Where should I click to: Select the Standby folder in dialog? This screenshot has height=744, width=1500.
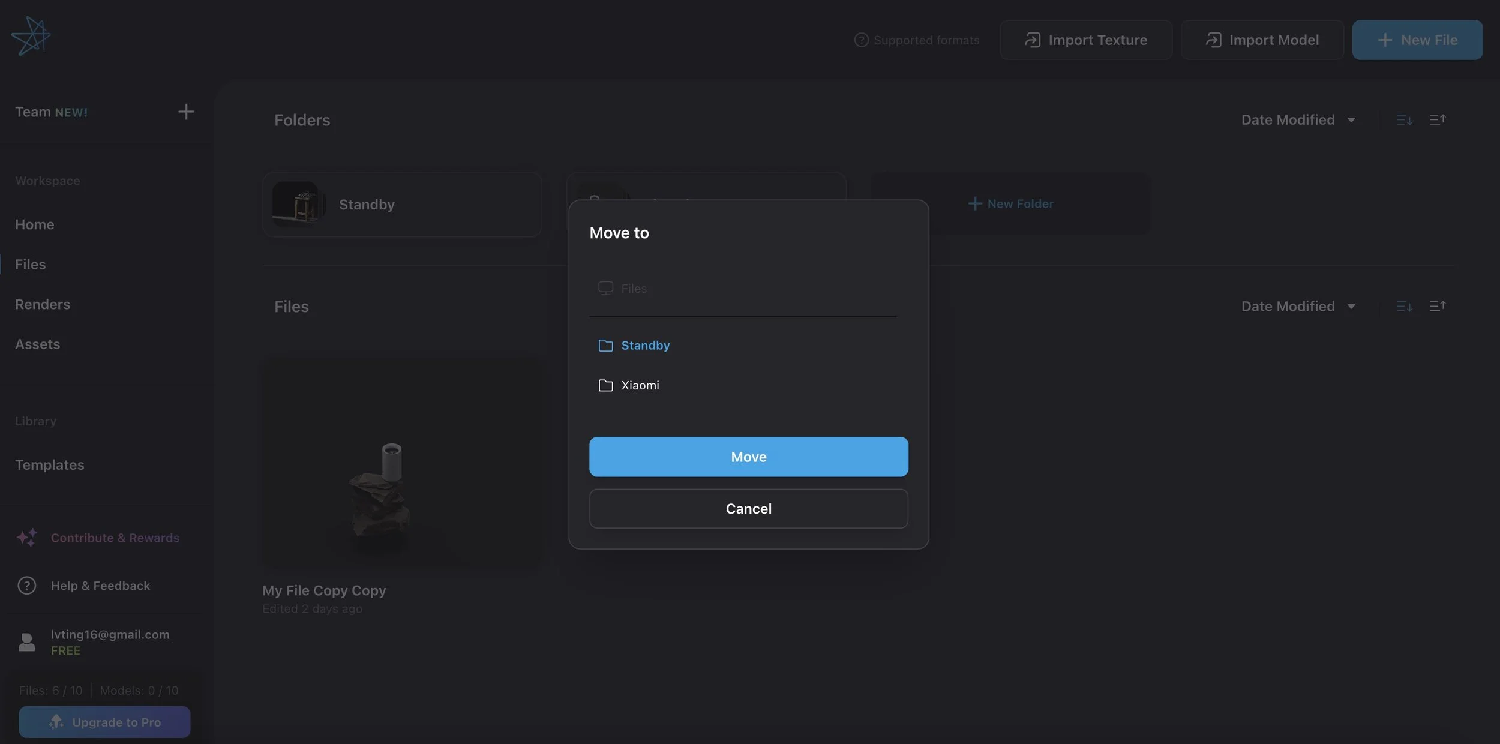coord(644,346)
